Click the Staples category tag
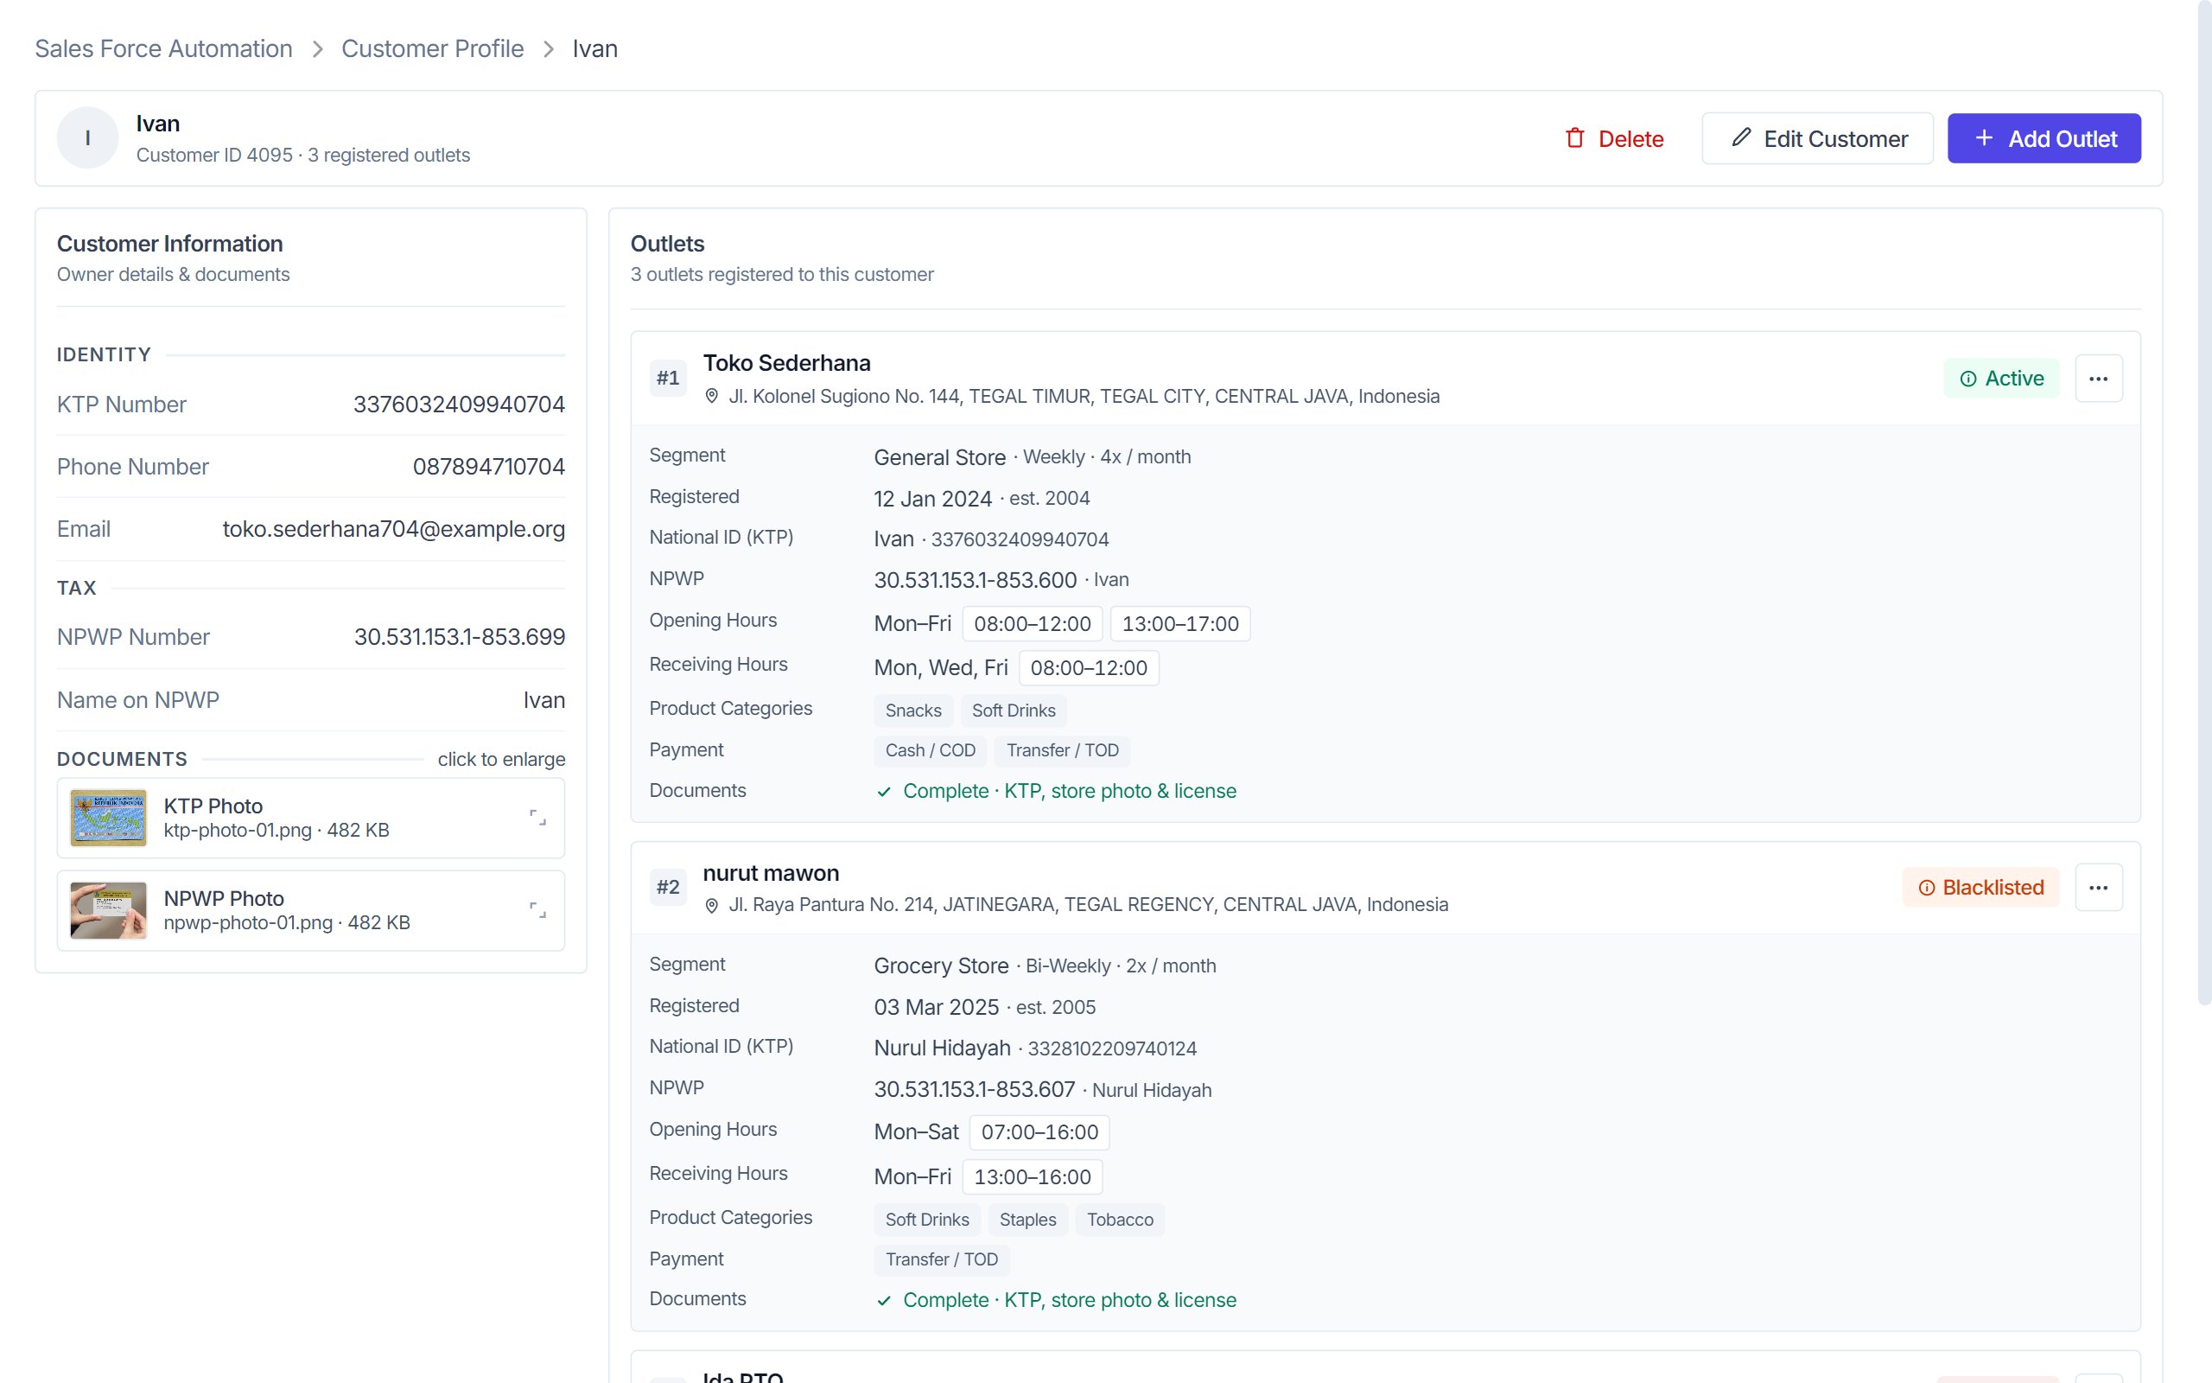This screenshot has height=1383, width=2212. [x=1027, y=1220]
